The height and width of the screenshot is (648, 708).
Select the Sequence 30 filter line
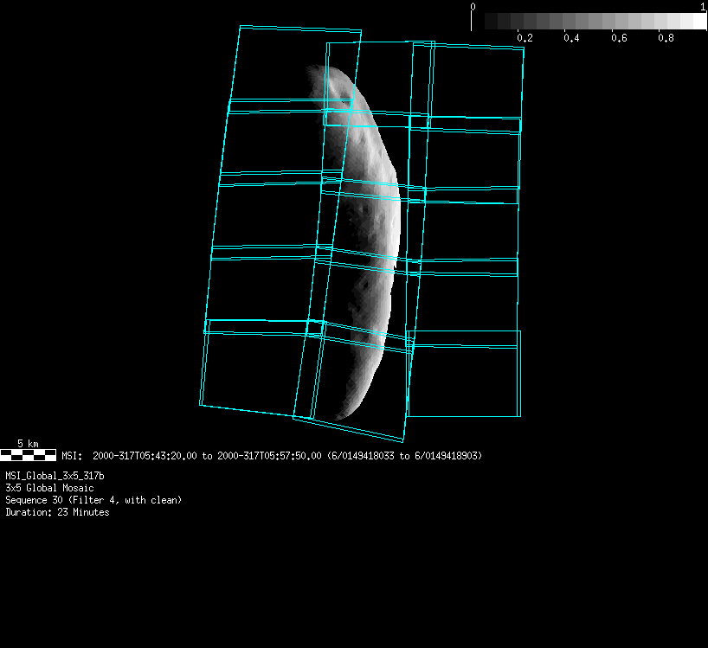[93, 500]
